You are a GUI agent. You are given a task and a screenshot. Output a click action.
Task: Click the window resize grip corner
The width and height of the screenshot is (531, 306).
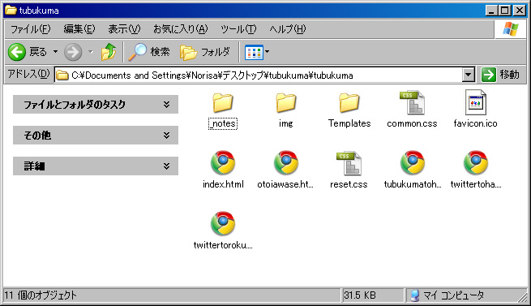(523, 298)
